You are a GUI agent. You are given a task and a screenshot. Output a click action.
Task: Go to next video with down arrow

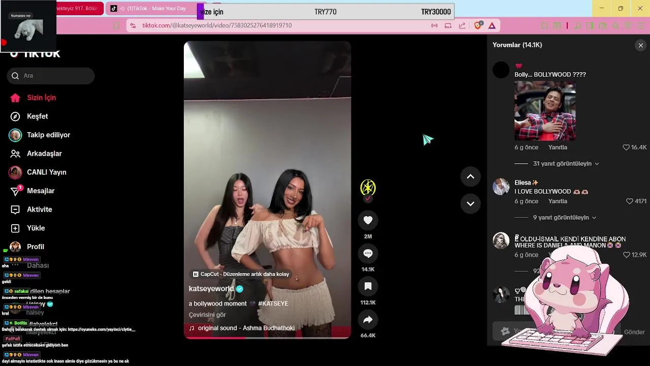tap(471, 203)
